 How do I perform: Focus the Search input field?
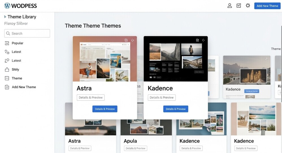coord(27,33)
